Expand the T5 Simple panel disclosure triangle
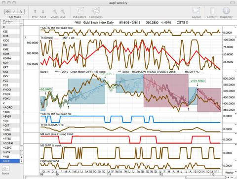The height and width of the screenshot is (179, 237). tap(26, 38)
